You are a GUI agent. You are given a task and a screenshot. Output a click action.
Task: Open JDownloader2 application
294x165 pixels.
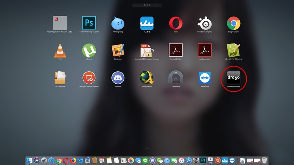[x=147, y=78]
